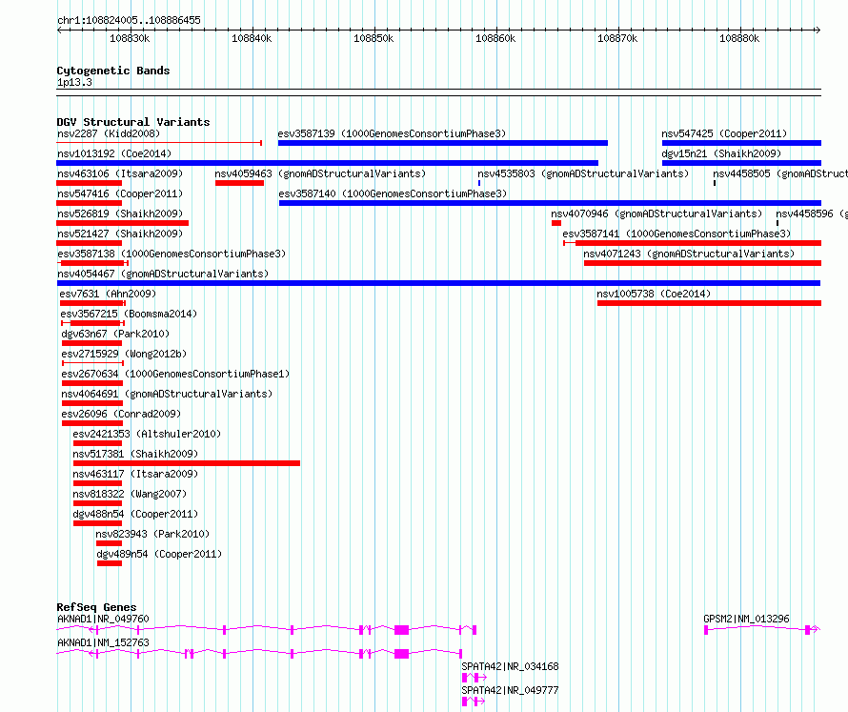The width and height of the screenshot is (848, 712).
Task: Click nsv4054467 gnomAD variant label
Action: coord(163,274)
